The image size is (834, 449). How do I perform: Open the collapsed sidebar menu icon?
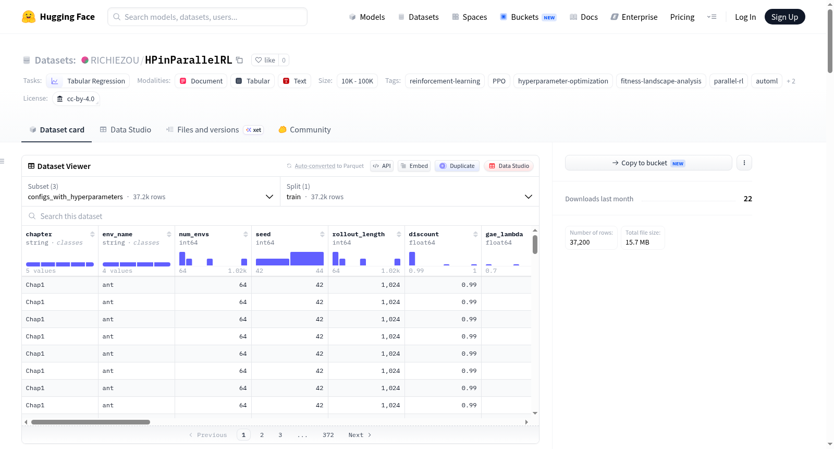click(x=2, y=161)
